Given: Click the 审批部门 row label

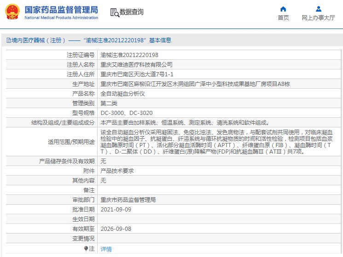Looking at the screenshot, I should coord(83,200).
